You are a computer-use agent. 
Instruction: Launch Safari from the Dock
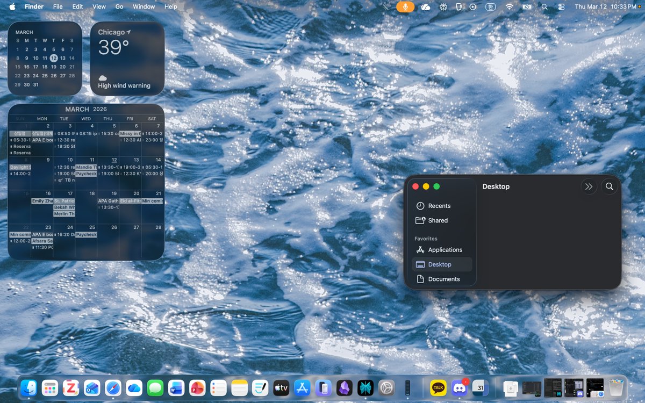pos(113,387)
